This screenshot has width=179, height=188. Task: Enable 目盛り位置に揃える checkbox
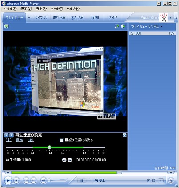point(61,140)
